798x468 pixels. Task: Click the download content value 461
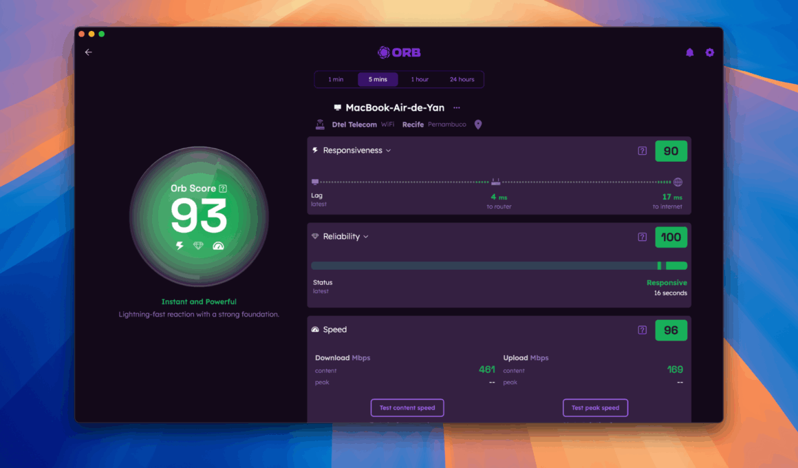pyautogui.click(x=486, y=369)
